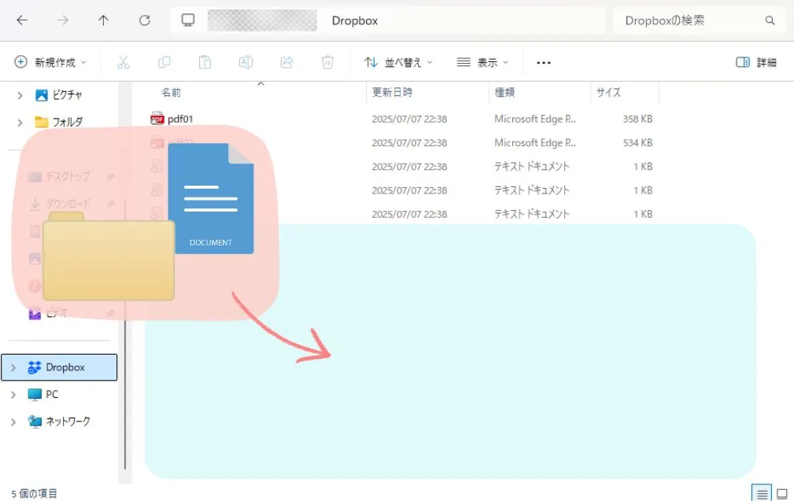
Task: Click the first Microsoft Edge type cell for pdf01
Action: pyautogui.click(x=535, y=119)
